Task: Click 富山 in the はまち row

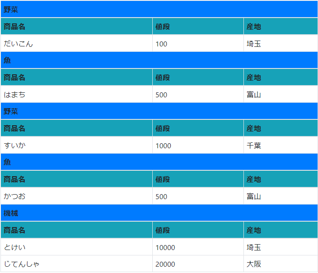Action: [x=253, y=95]
